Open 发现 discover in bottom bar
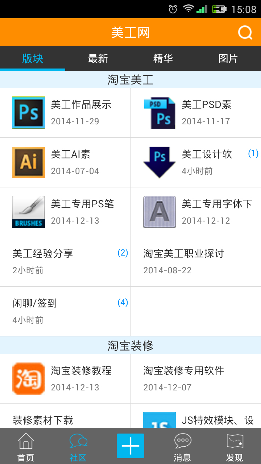Image resolution: width=261 pixels, height=464 pixels. coord(235,447)
